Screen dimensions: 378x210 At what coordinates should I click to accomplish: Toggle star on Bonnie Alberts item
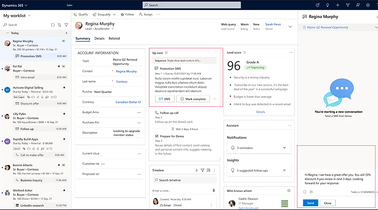click(x=59, y=165)
